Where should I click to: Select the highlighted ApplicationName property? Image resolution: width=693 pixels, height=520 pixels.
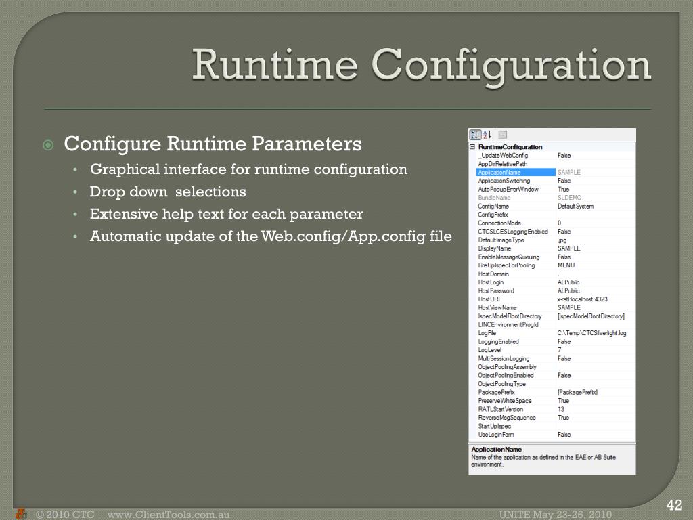pyautogui.click(x=516, y=172)
